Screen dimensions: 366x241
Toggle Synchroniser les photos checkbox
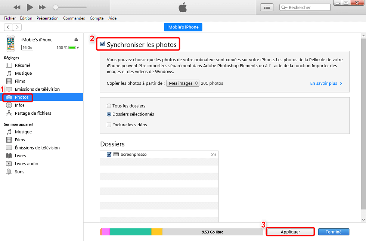[x=102, y=44]
